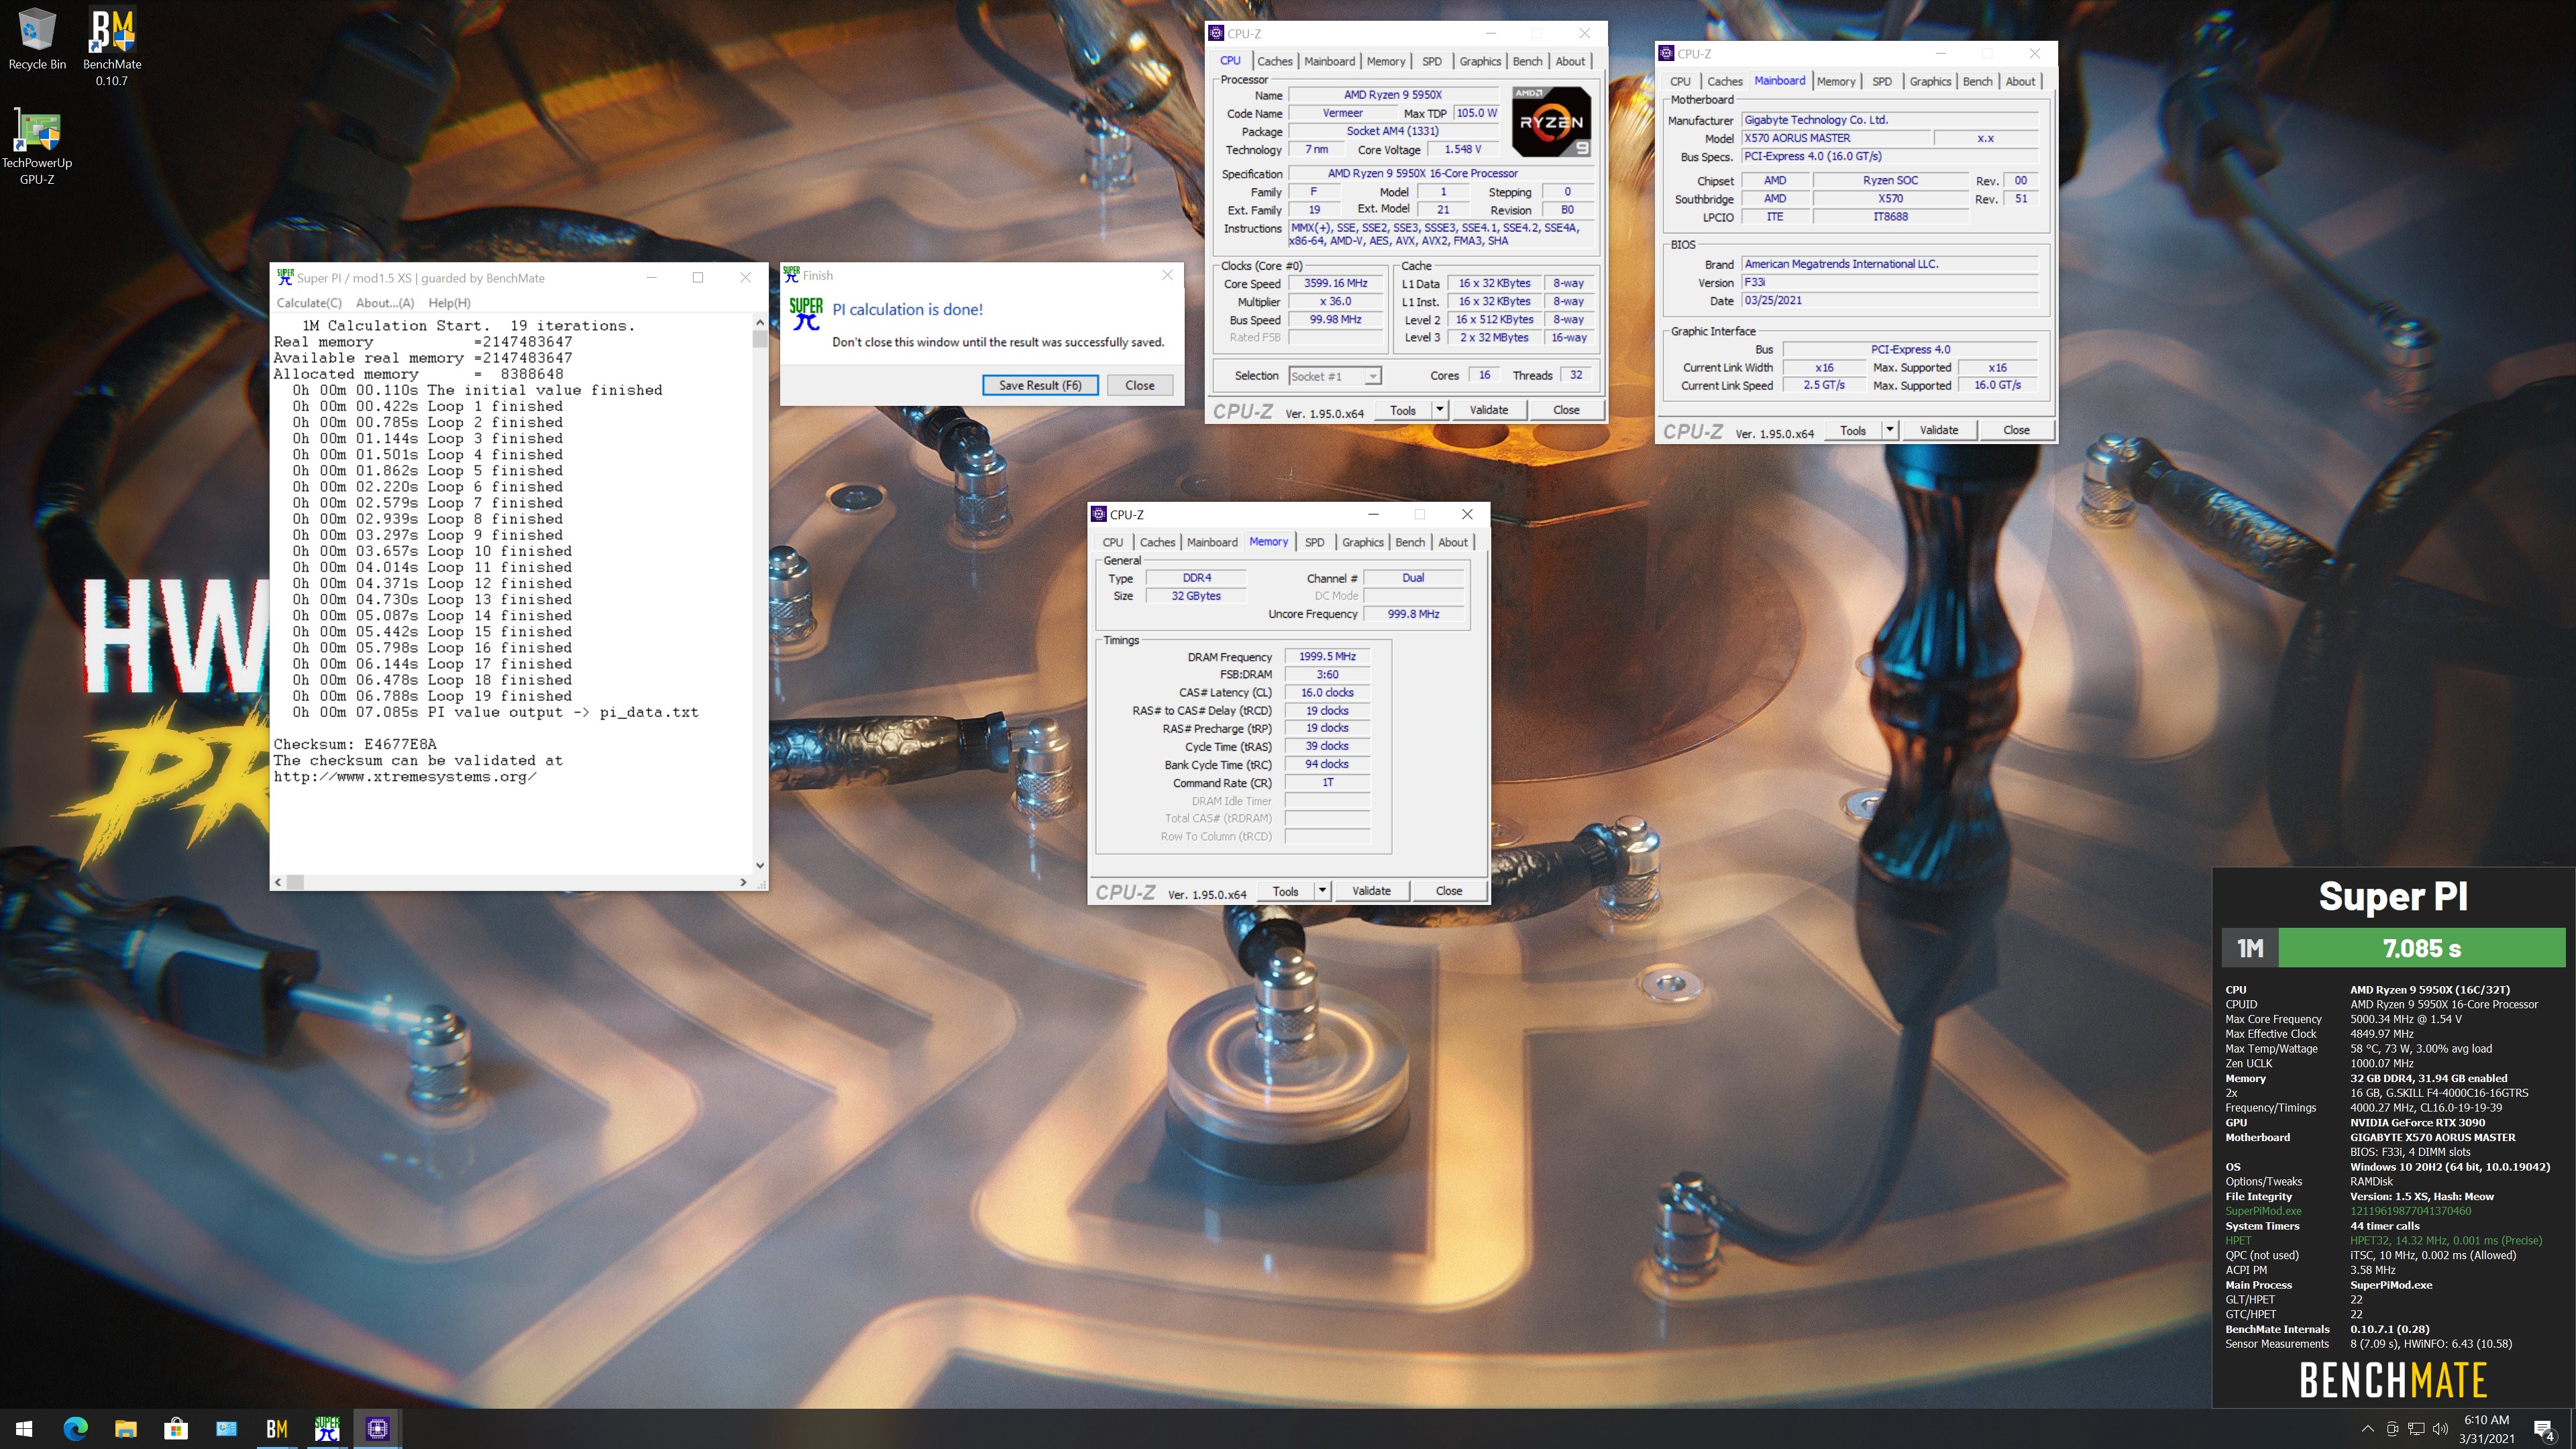Click Super PI horizontal scrollbar left arrow
The image size is (2576, 1449).
pos(279,882)
